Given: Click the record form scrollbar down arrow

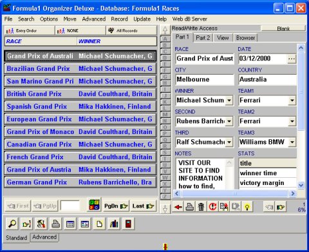Looking at the screenshot, I should pos(301,185).
